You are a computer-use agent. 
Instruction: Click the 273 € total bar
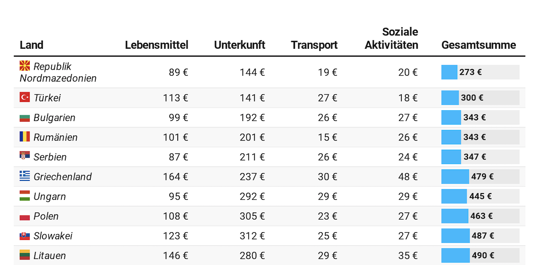pos(480,72)
